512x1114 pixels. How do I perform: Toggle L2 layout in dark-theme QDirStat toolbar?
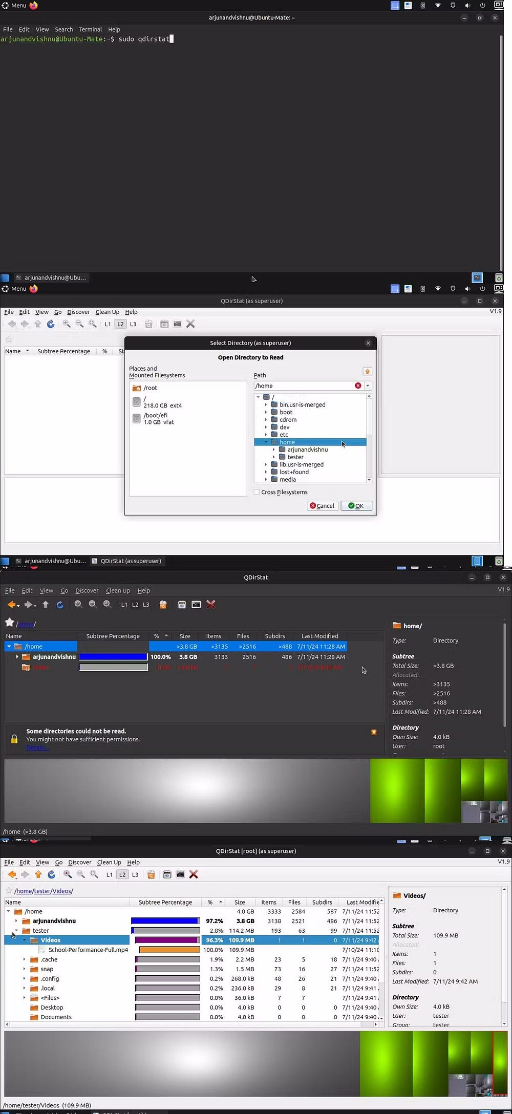pos(135,605)
